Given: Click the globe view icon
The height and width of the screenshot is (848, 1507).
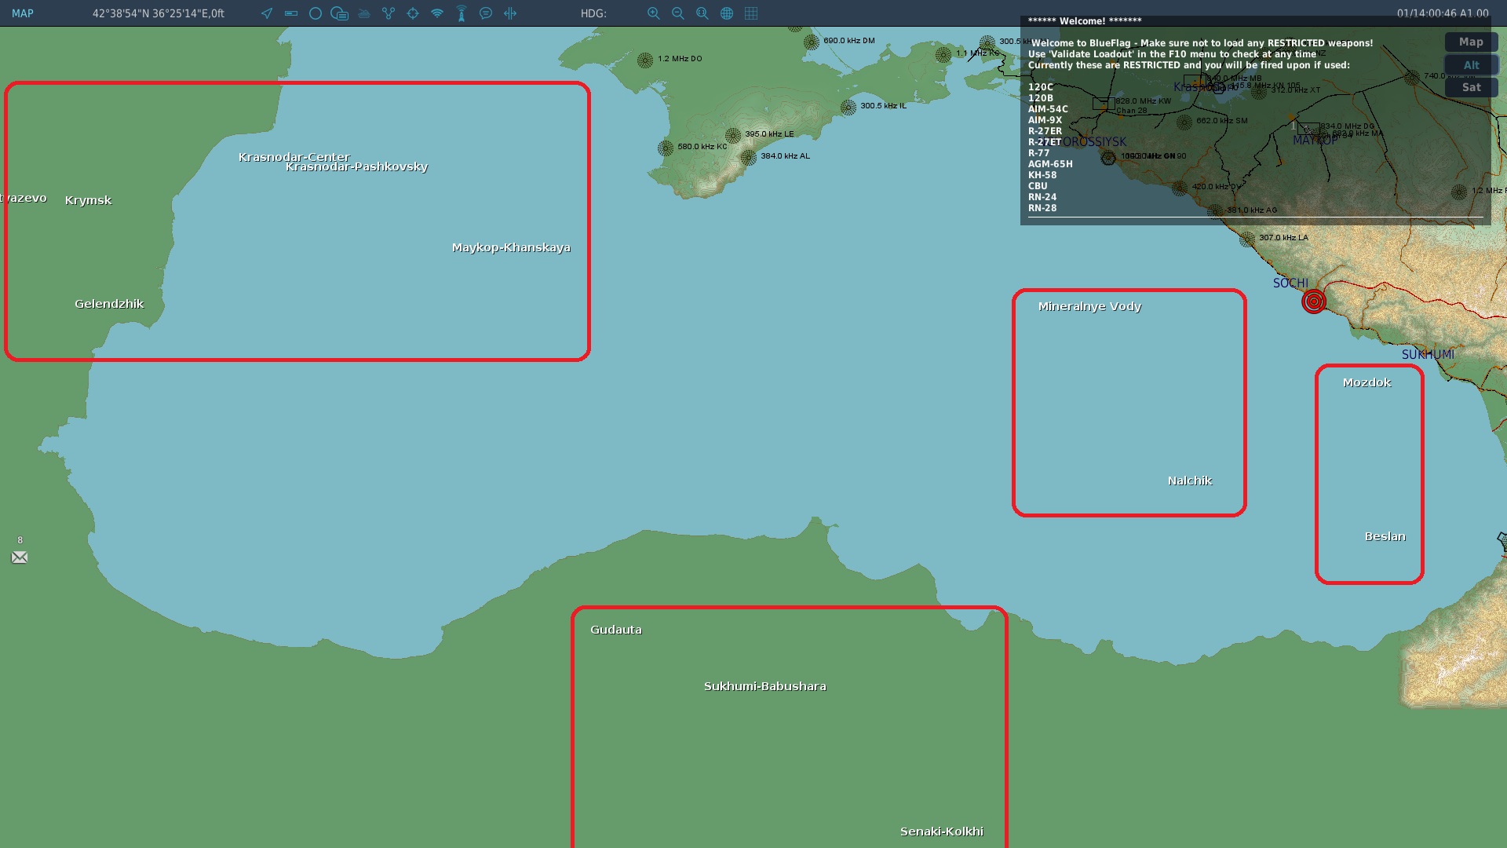Looking at the screenshot, I should pos(727,13).
